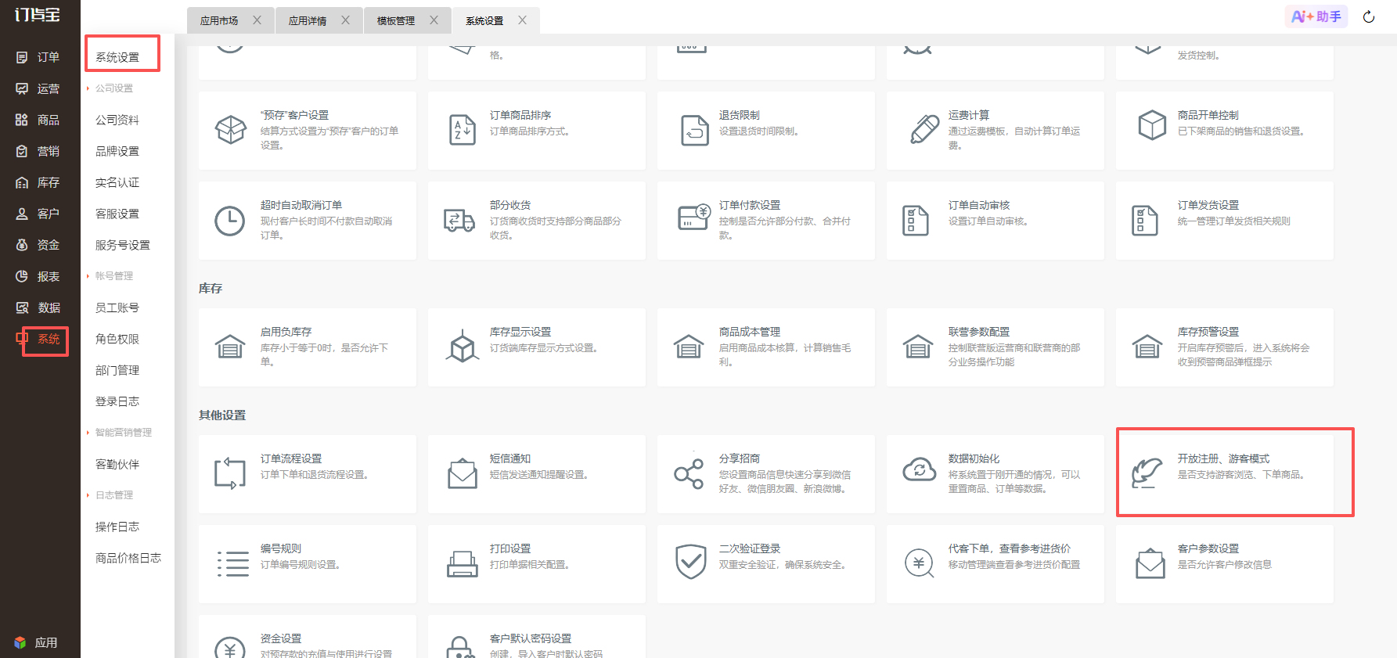Screen dimensions: 1397x658
Task: Open the 启用负库存 setting title
Action: pos(286,332)
